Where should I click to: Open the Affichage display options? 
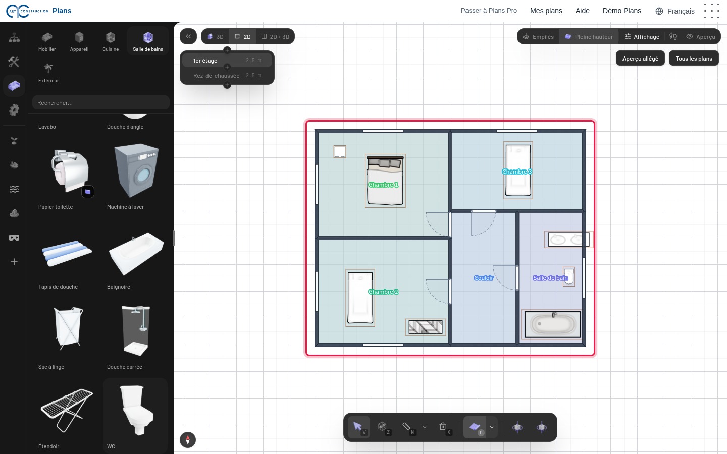(642, 36)
